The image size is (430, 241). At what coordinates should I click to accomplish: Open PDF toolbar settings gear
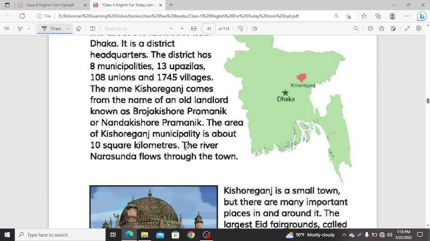pyautogui.click(x=419, y=29)
